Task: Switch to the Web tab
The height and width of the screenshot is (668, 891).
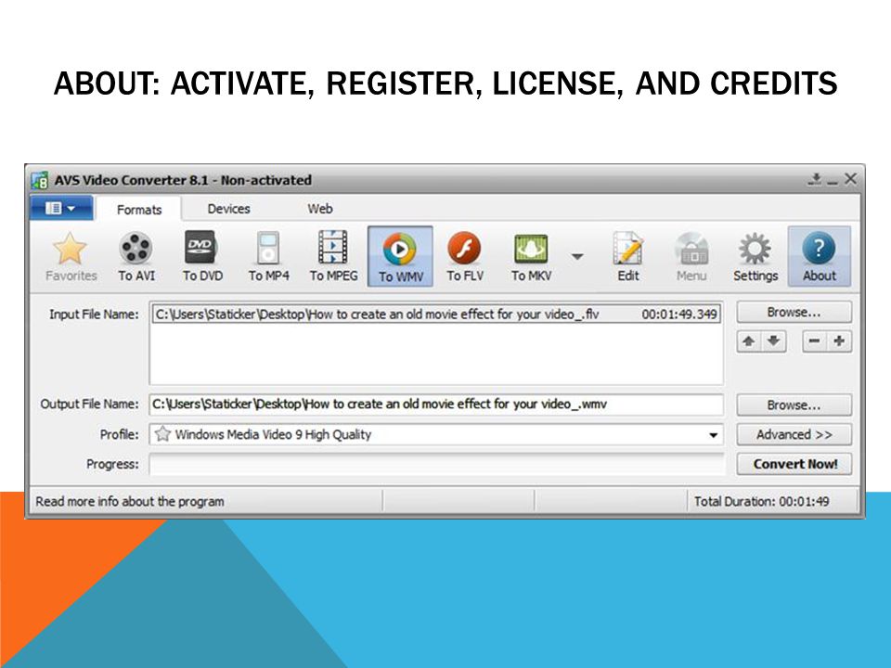Action: point(320,209)
